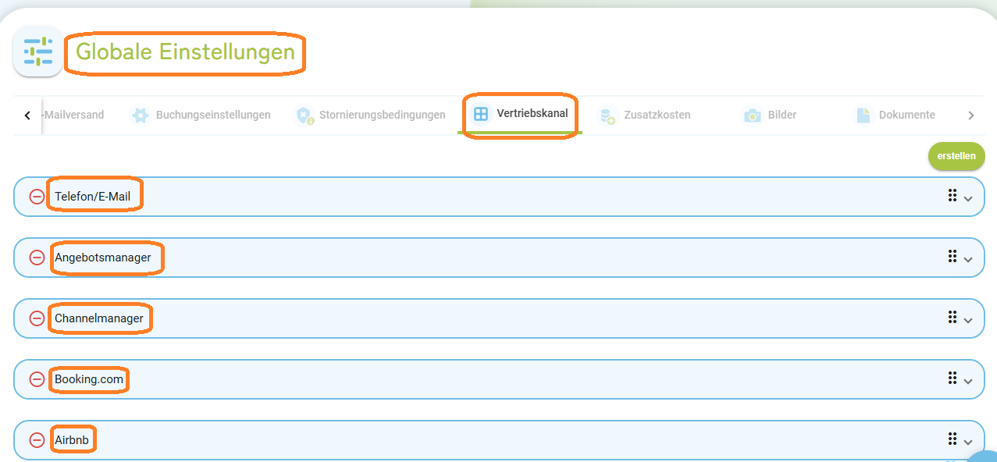The width and height of the screenshot is (997, 462).
Task: Click the Bilder camera icon
Action: [752, 115]
